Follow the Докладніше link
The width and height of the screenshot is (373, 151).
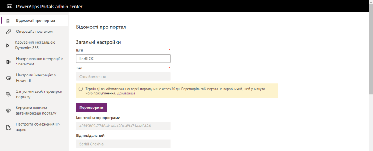tap(126, 94)
